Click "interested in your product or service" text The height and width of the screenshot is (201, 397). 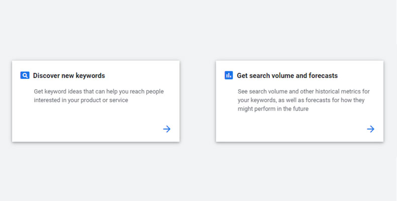tap(81, 100)
